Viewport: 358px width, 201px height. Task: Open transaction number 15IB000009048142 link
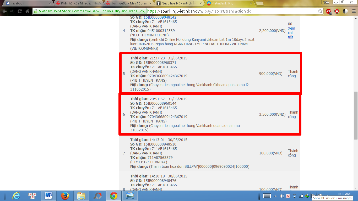point(160,17)
